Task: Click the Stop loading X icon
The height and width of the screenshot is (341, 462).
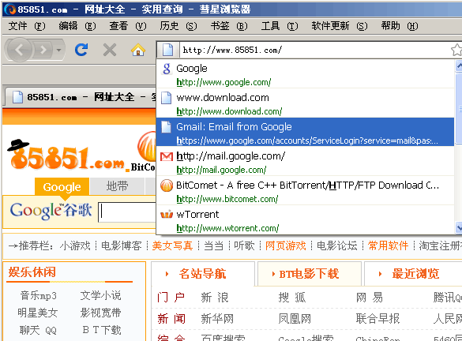Action: pyautogui.click(x=110, y=50)
